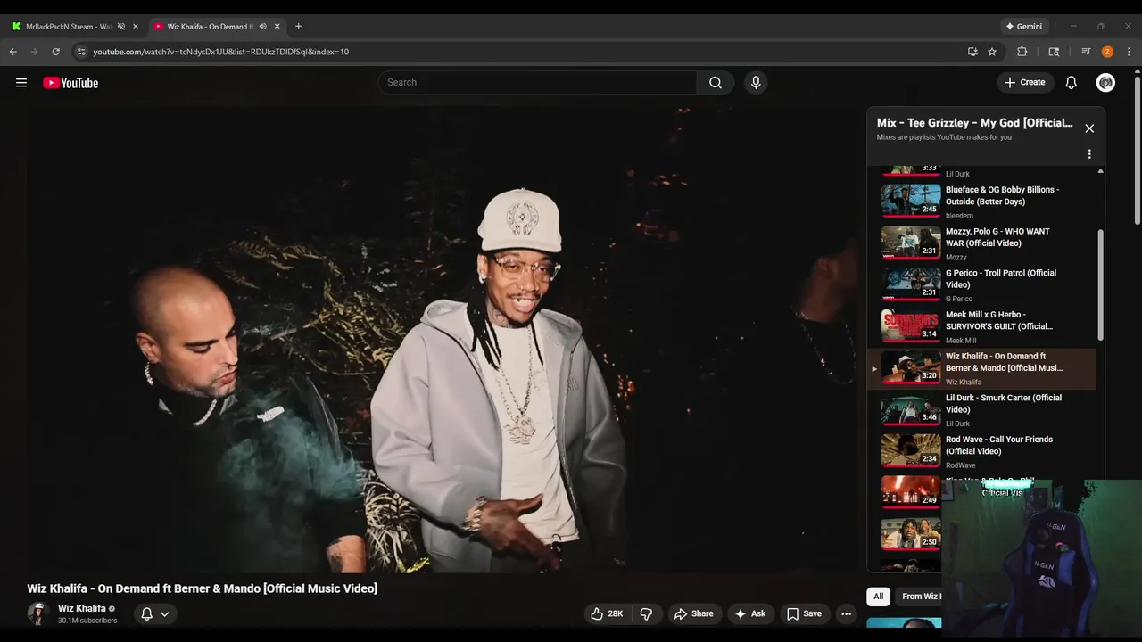
Task: Close the Mix playlist panel
Action: coord(1089,128)
